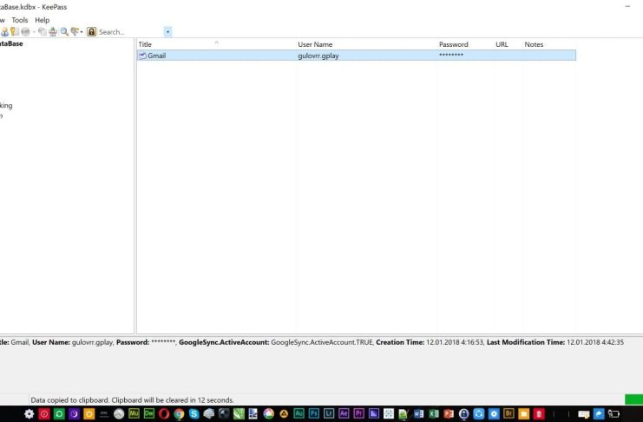Open Premiere Pro from the taskbar
643x422 pixels.
[x=359, y=414]
